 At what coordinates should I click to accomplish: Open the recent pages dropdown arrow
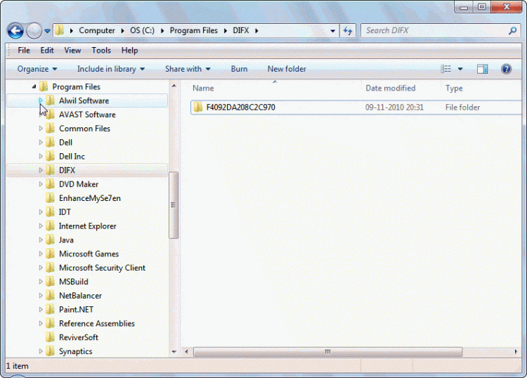tap(47, 31)
